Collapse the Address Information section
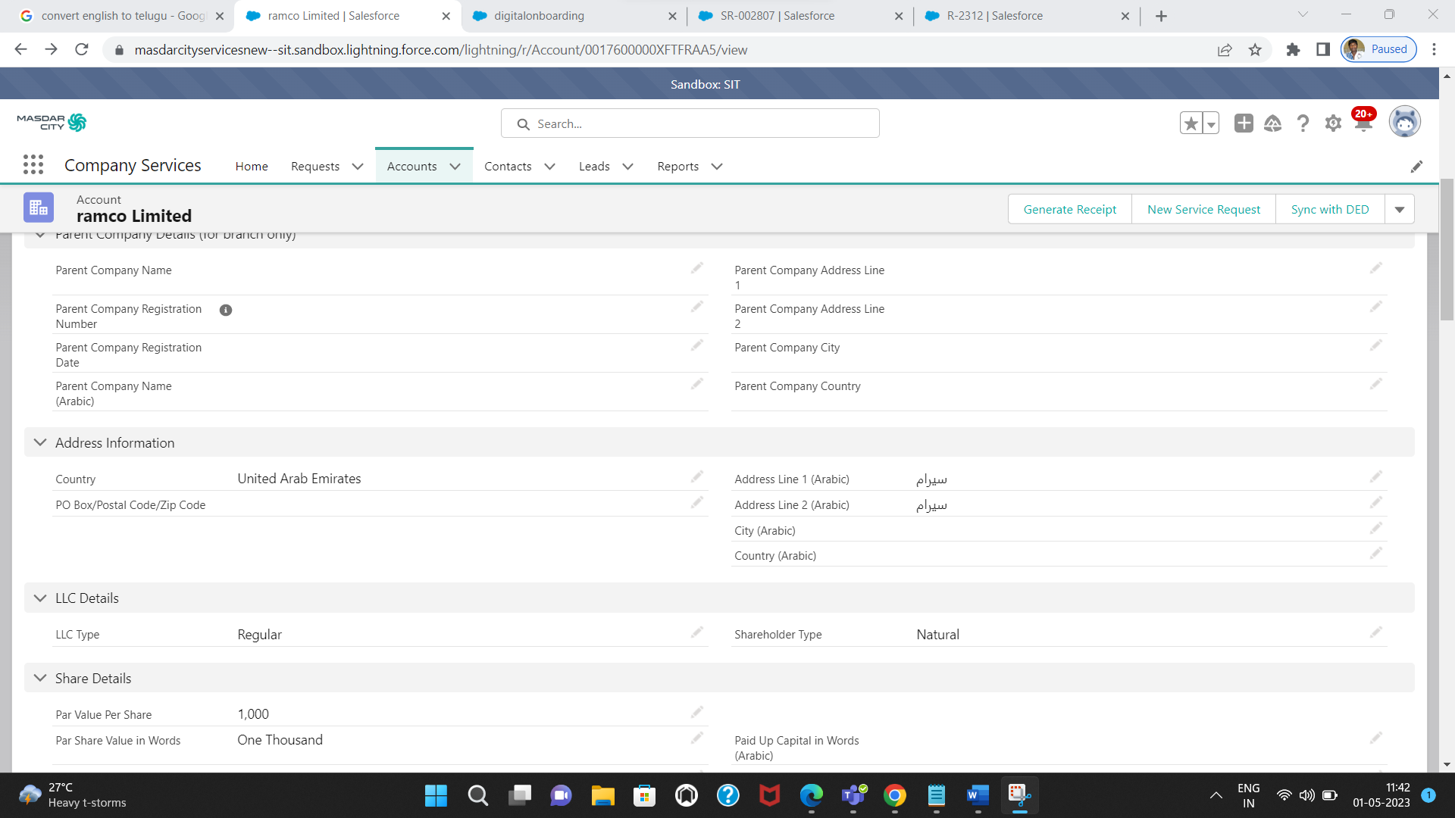 click(x=40, y=442)
